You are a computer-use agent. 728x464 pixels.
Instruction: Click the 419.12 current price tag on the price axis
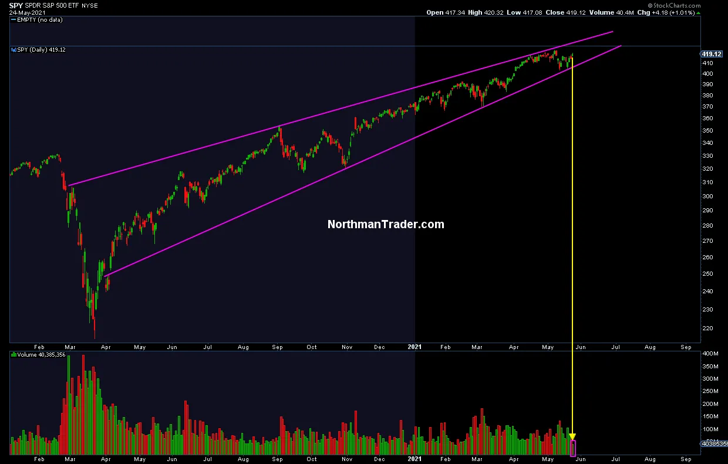click(x=712, y=54)
